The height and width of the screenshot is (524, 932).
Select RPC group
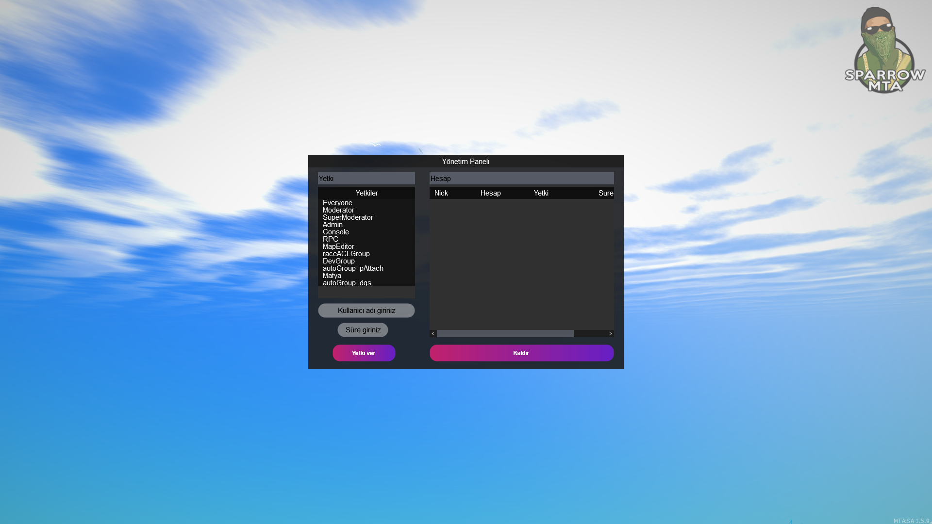[x=366, y=239]
